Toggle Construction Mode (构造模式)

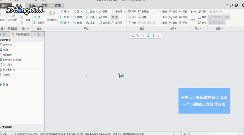[x=52, y=15]
